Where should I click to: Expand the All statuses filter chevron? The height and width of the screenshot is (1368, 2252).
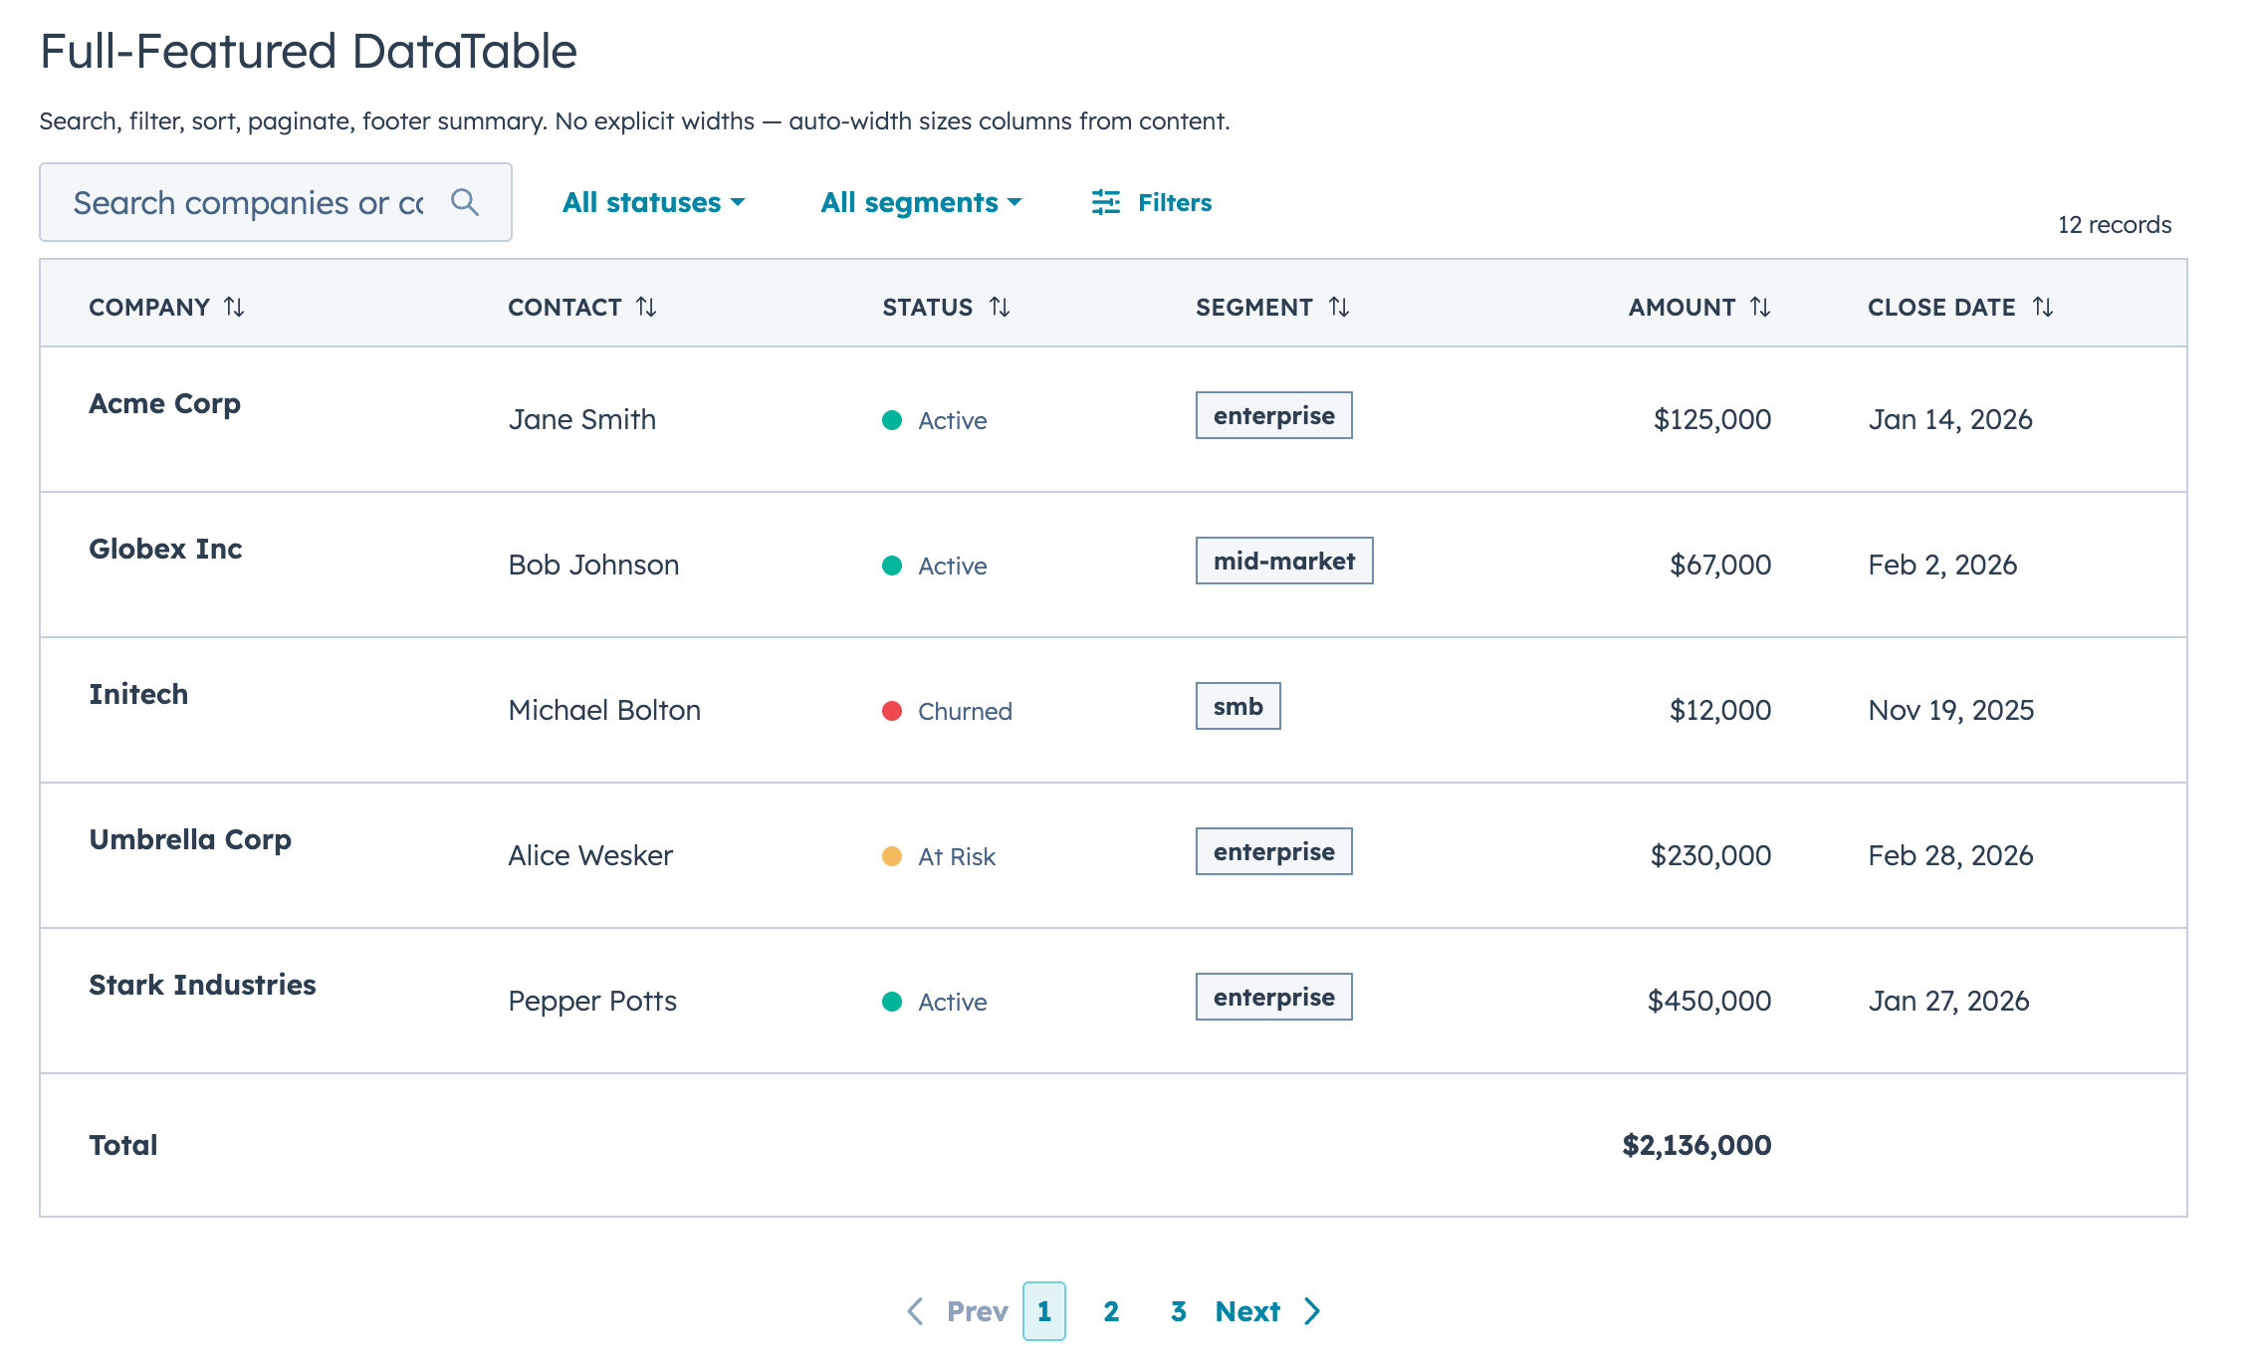click(x=738, y=204)
